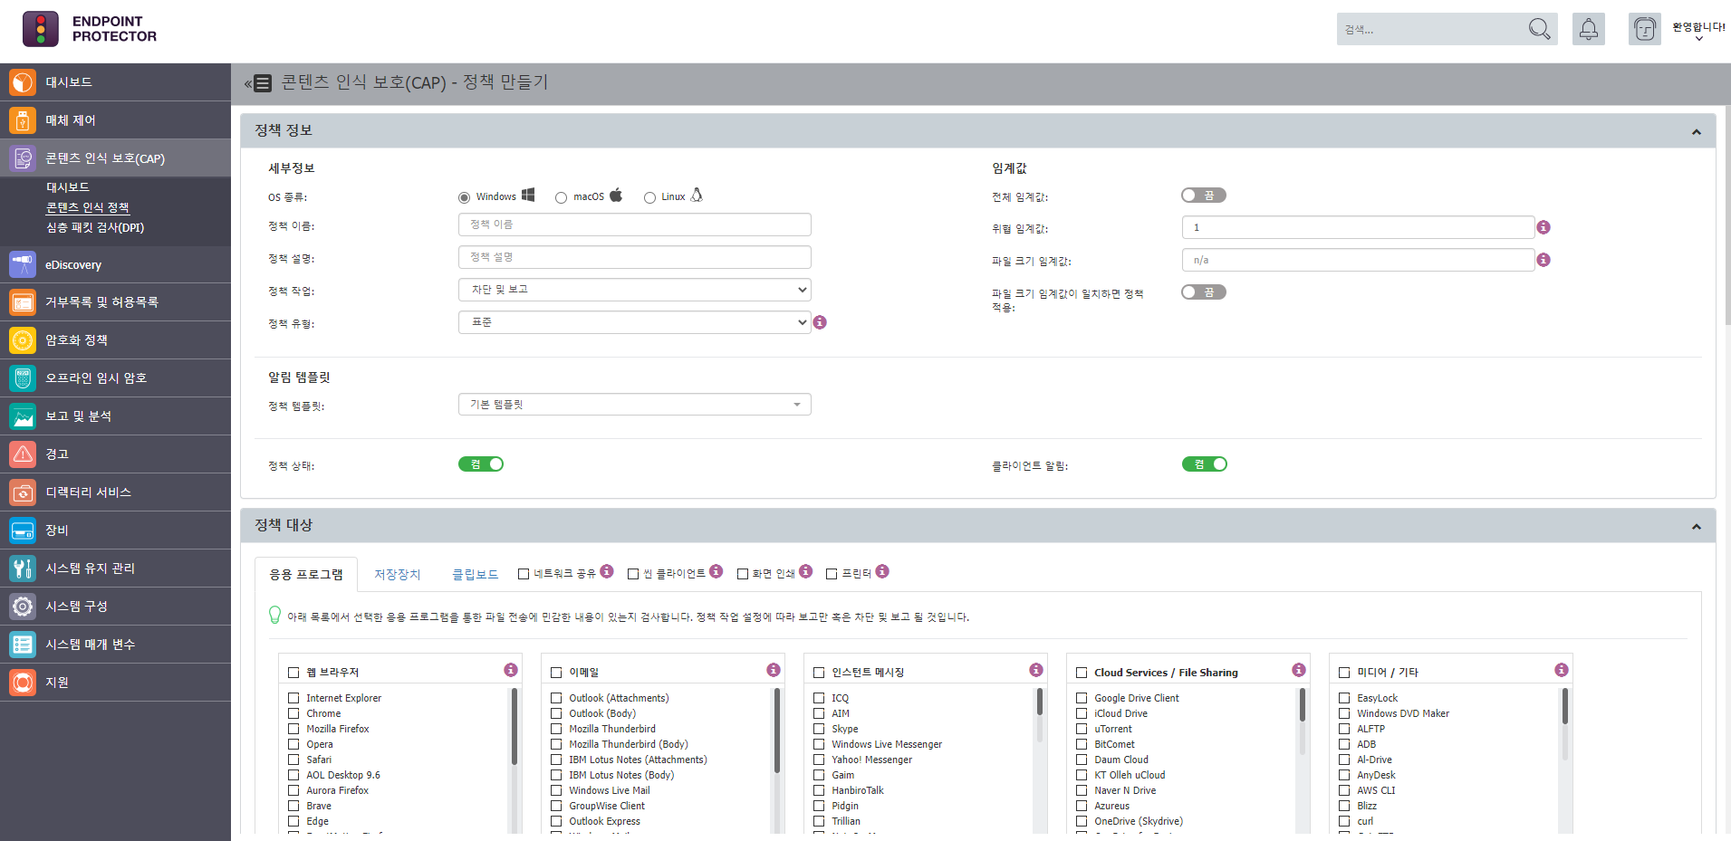Viewport: 1731px width, 841px height.
Task: Open the 매체 제어 sidebar icon
Action: pos(23,120)
